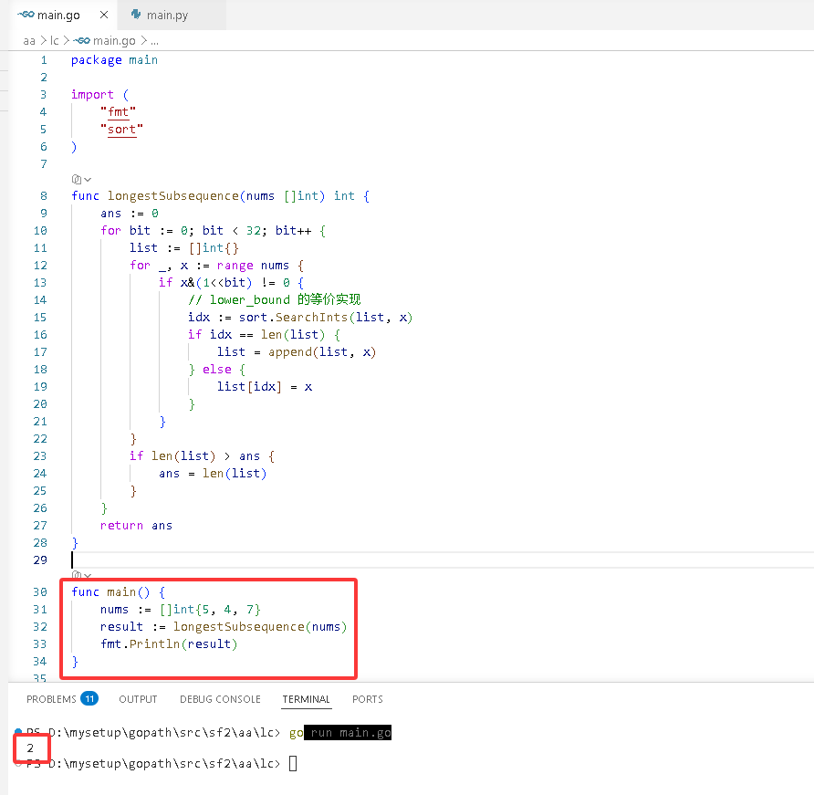This screenshot has width=814, height=795.
Task: Click 'list := []int{}' on line 11
Action: click(183, 248)
